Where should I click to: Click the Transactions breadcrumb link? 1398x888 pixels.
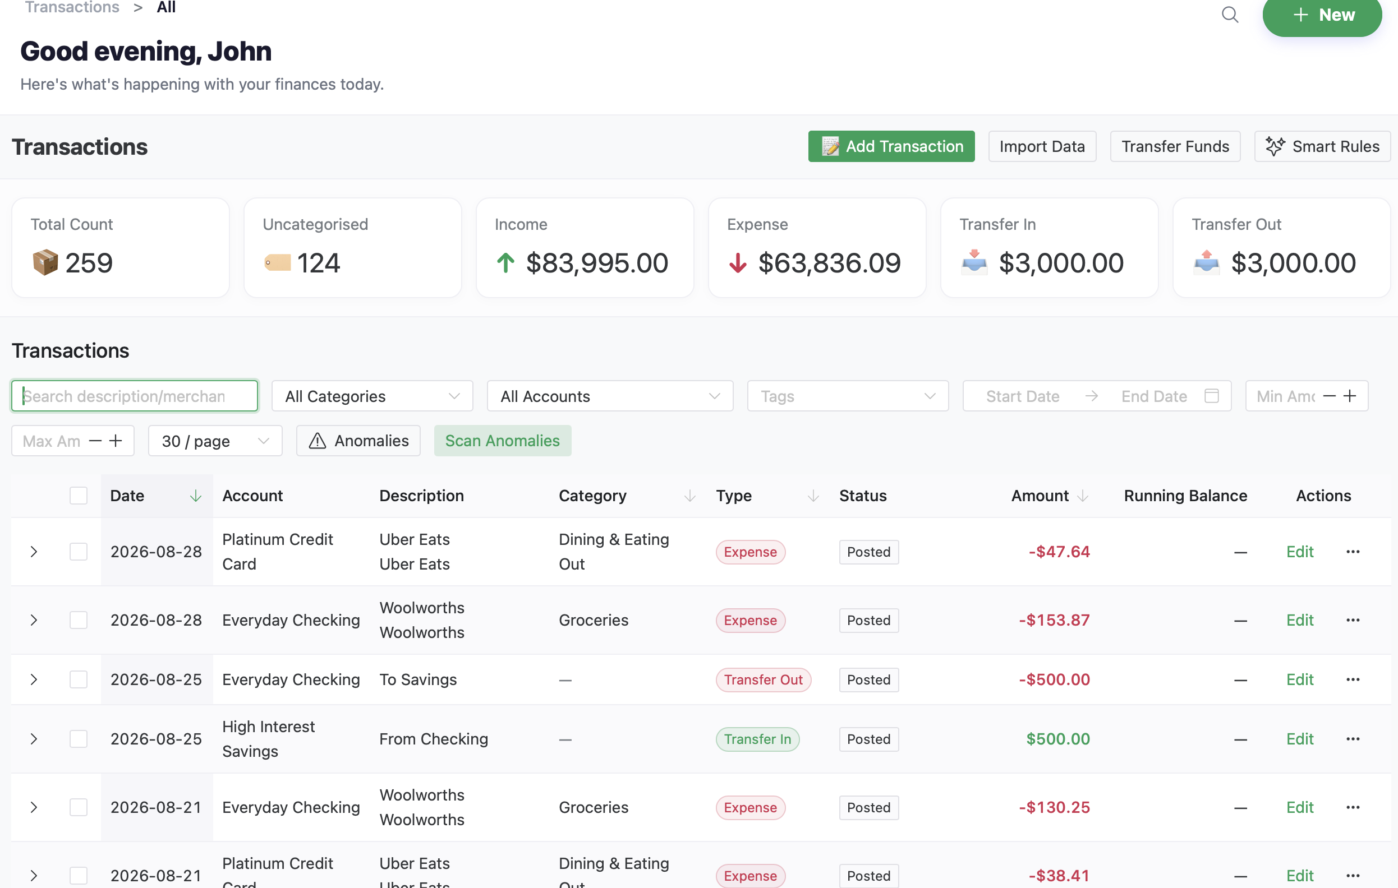(x=72, y=7)
